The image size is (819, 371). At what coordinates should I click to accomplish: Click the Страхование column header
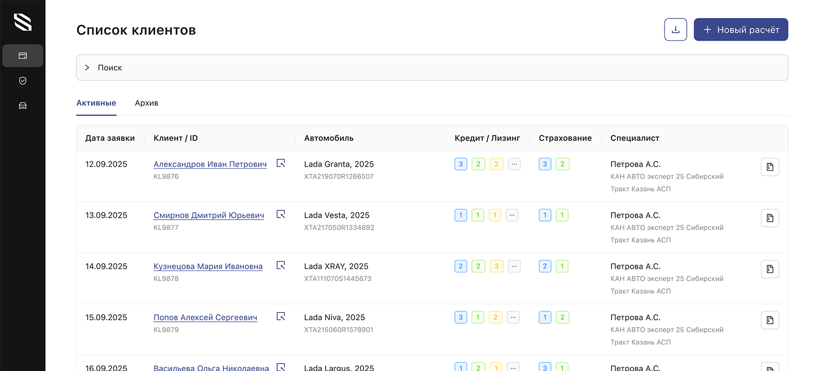pos(565,138)
